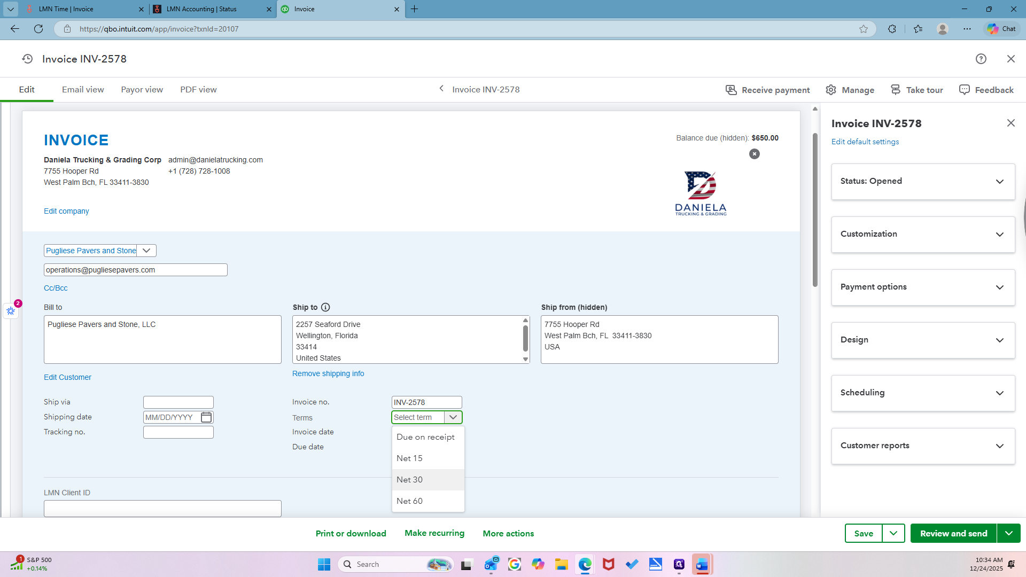Toggle the Terms dropdown arrow
1026x577 pixels.
453,417
